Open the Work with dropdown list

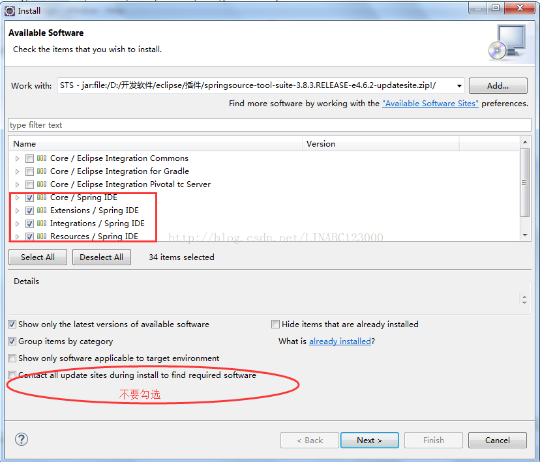(x=459, y=86)
